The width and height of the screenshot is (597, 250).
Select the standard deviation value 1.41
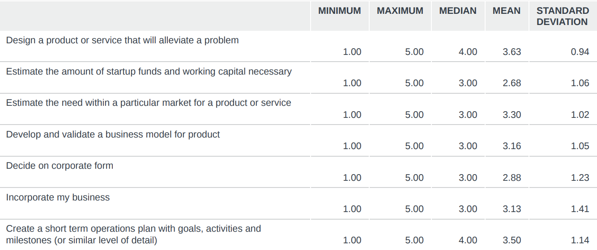pos(580,209)
